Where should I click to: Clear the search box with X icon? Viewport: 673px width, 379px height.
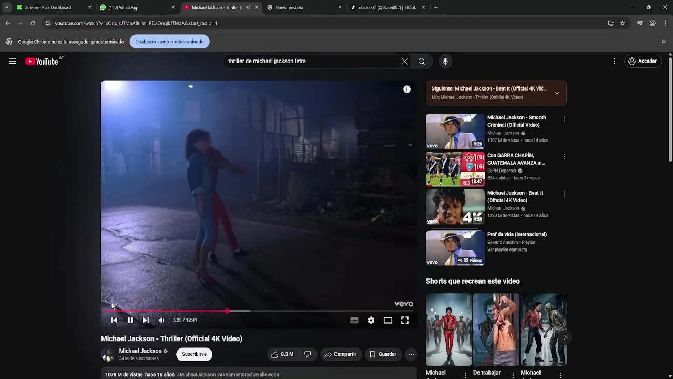(x=404, y=61)
